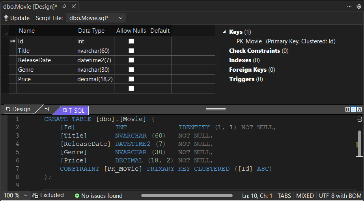Select horizontal split layout icon
The height and width of the screenshot is (201, 364).
(353, 109)
